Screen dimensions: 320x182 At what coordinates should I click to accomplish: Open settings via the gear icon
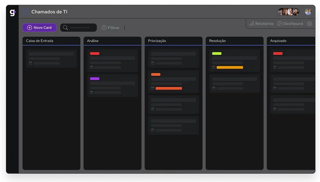pos(309,24)
